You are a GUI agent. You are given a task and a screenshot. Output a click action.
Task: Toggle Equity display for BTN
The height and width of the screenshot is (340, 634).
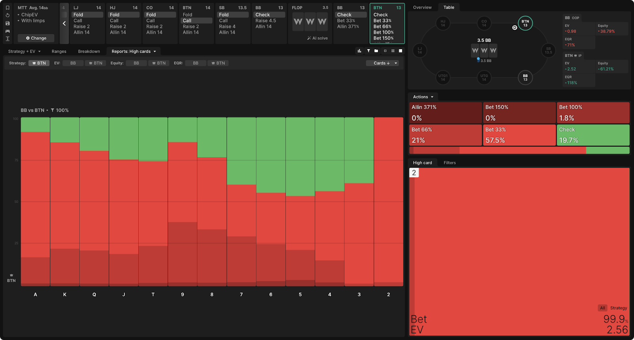(x=158, y=63)
